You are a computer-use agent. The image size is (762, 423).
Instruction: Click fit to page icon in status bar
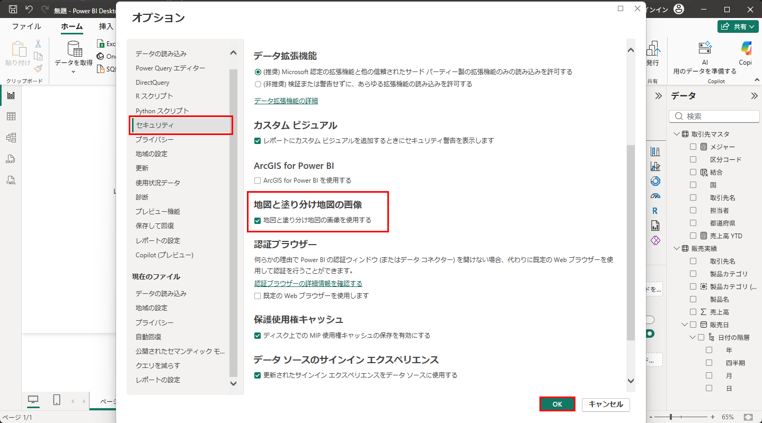click(x=748, y=417)
